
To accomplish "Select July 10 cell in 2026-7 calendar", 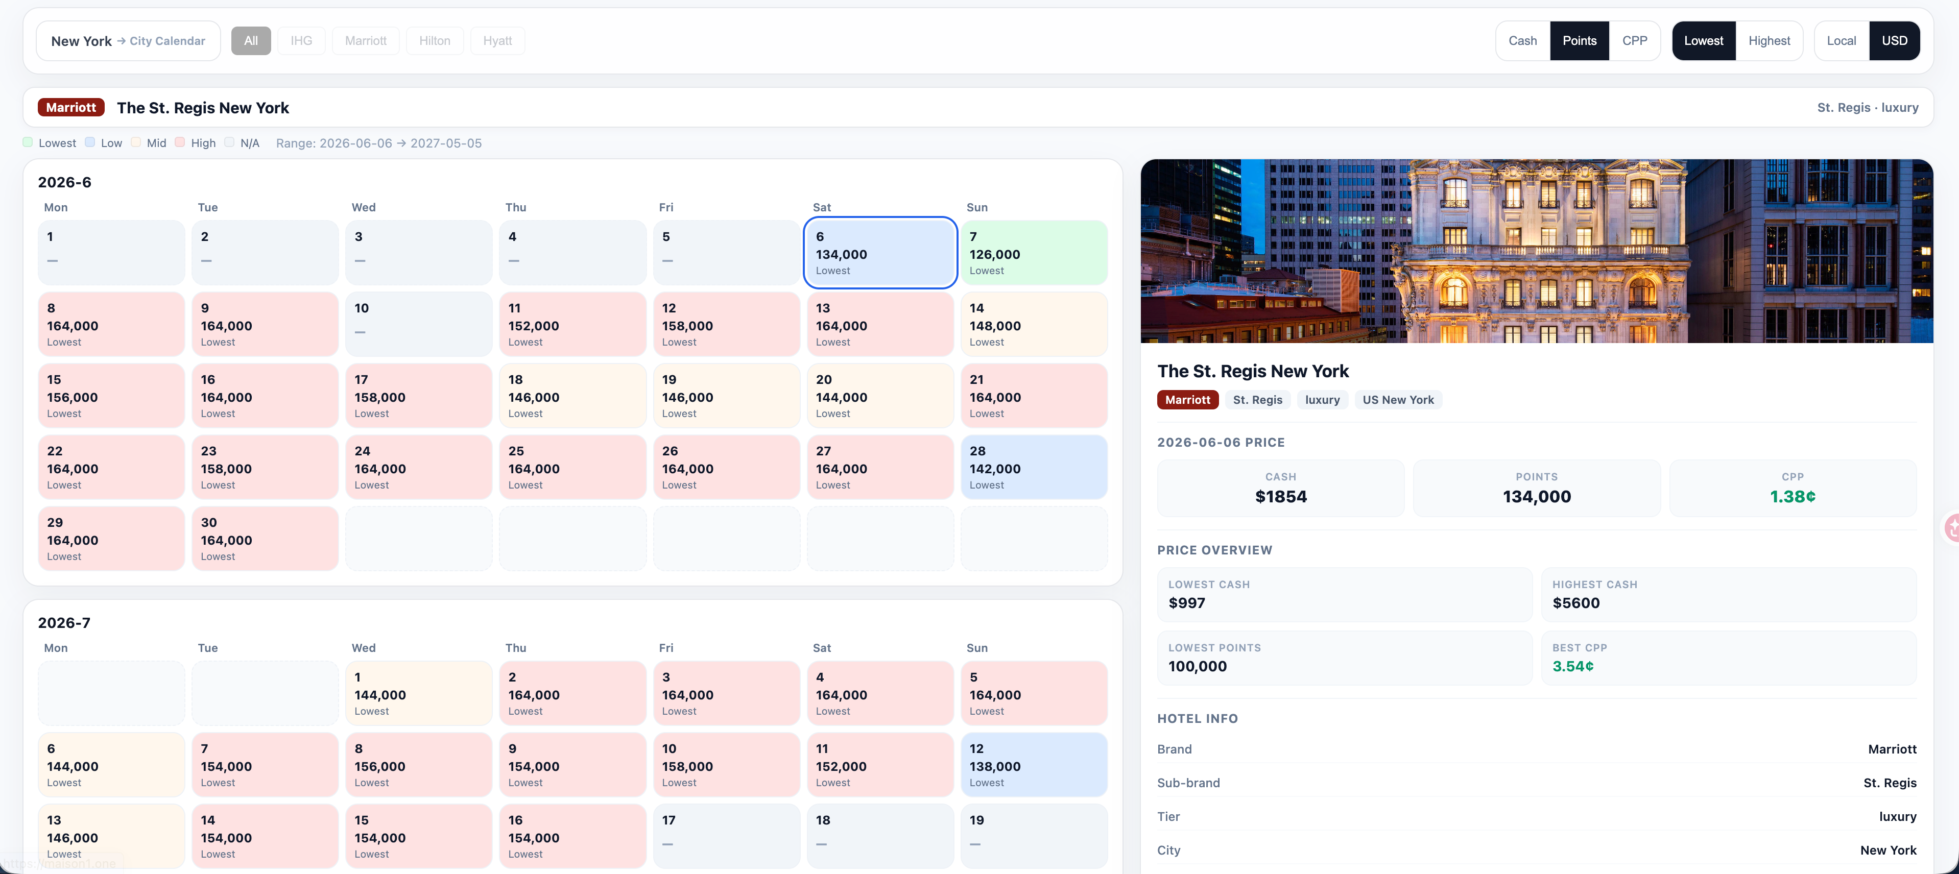I will coord(726,765).
